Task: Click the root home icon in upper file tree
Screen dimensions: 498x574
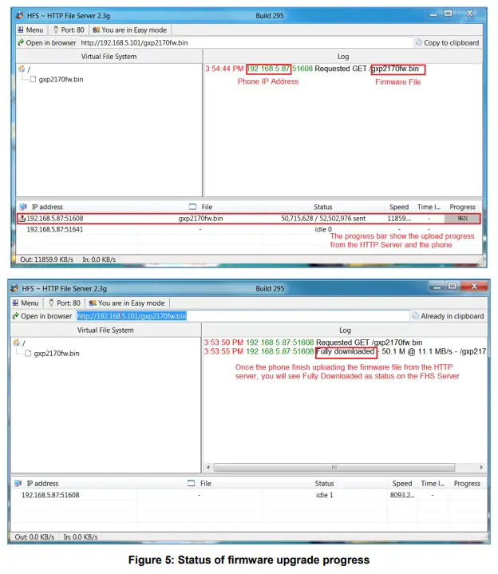Action: (x=22, y=69)
